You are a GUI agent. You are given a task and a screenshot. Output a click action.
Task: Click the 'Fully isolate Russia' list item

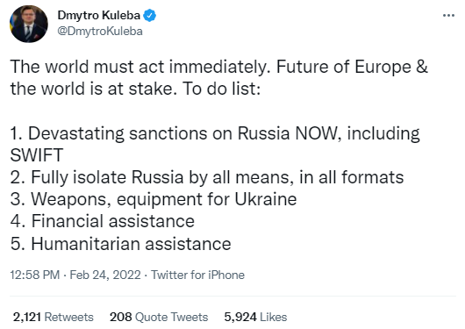pyautogui.click(x=207, y=177)
